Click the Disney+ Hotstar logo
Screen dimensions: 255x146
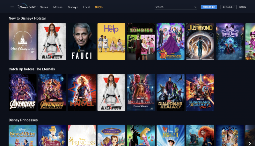tap(27, 7)
